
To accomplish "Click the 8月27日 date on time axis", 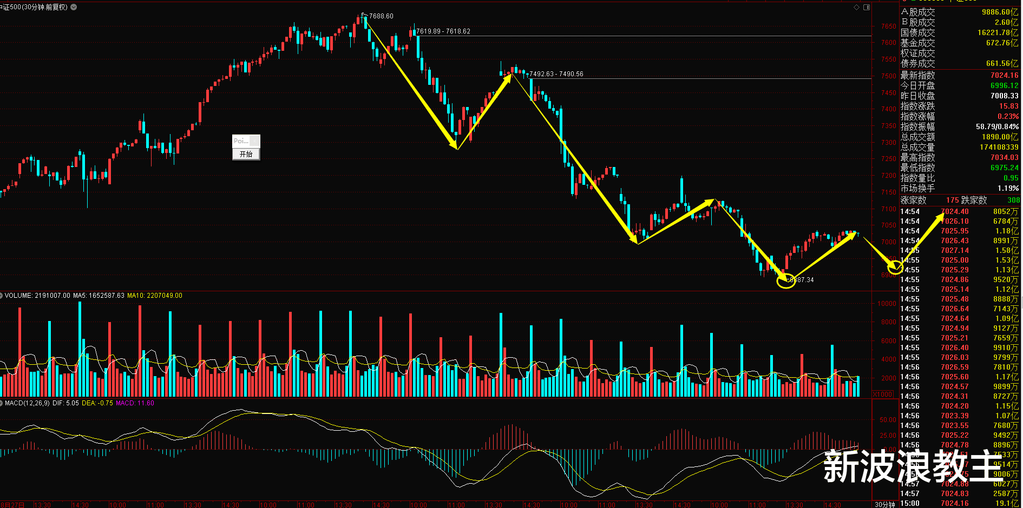I will [13, 505].
